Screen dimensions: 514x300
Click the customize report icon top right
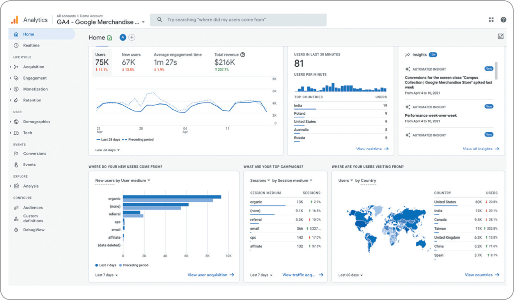pos(501,36)
